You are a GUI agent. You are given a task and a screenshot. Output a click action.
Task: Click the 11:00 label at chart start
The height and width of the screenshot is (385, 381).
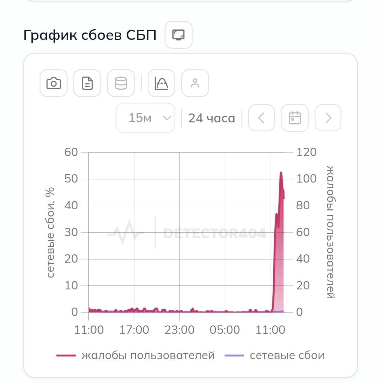[x=89, y=330]
